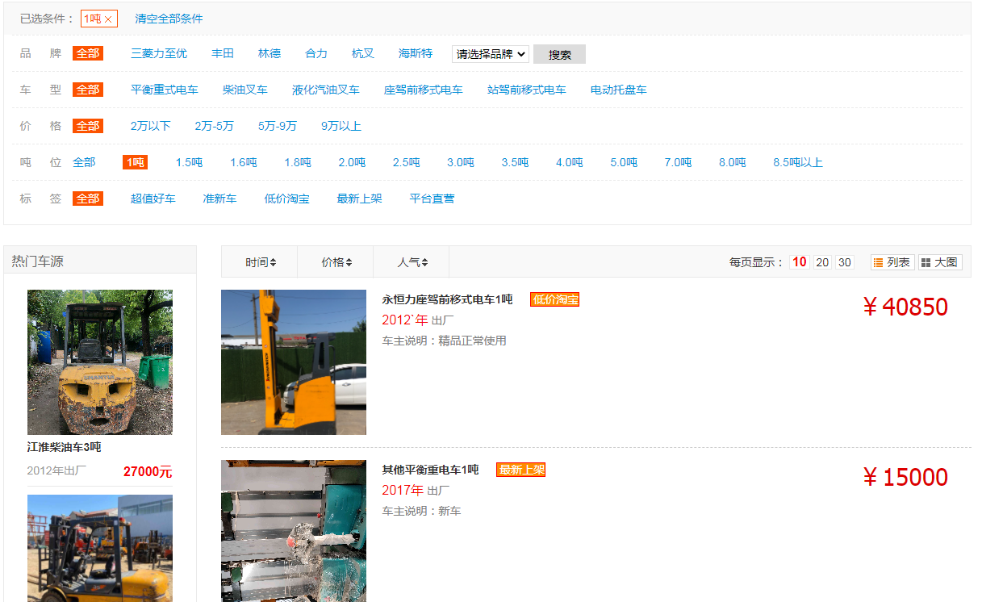Click the 搜索 button
Viewport: 982px width, 602px height.
(x=559, y=54)
